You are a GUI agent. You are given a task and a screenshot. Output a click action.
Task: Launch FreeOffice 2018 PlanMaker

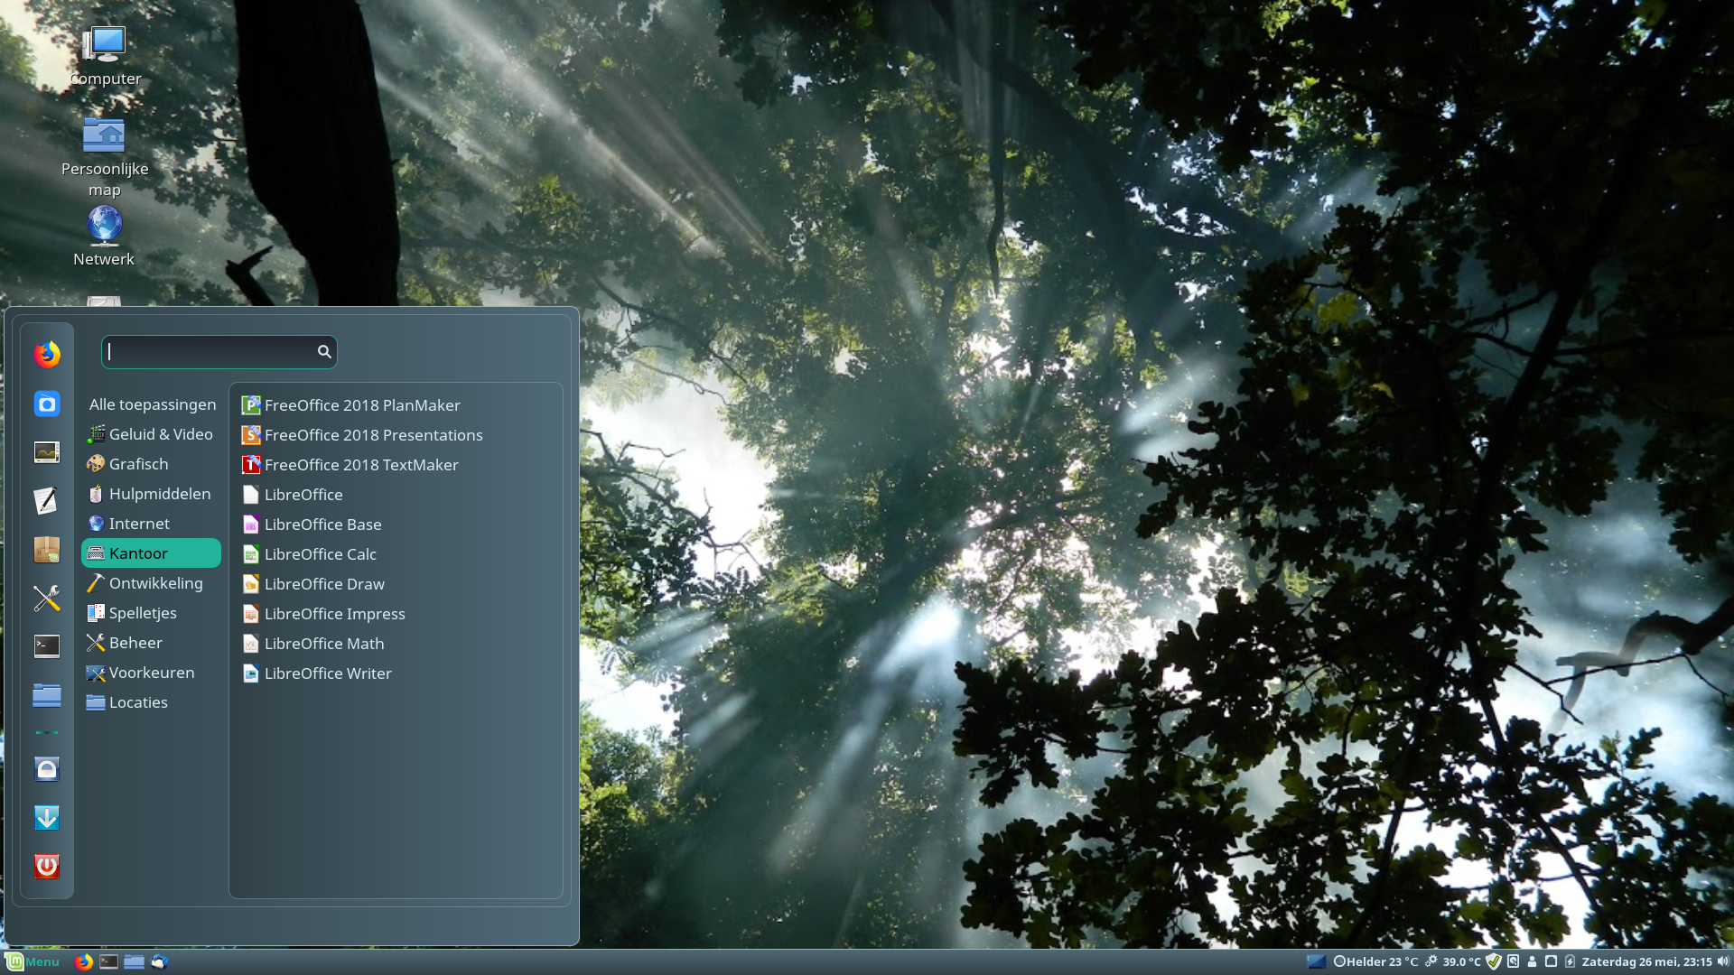[x=396, y=405]
